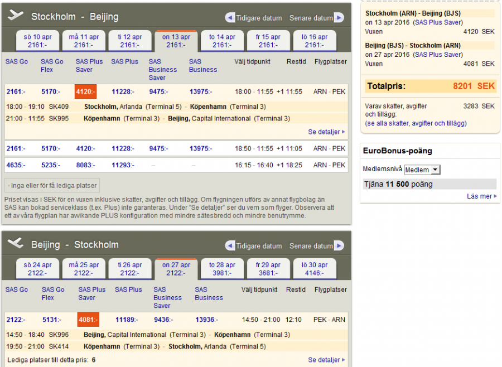Click earlier-date arrow in Stockholm - Beijing header
Viewport: 502px width, 367px height.
[230, 18]
